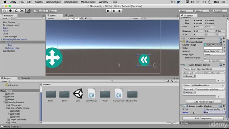Select EventSystem in Hierarchy
The image size is (229, 129).
[9, 51]
